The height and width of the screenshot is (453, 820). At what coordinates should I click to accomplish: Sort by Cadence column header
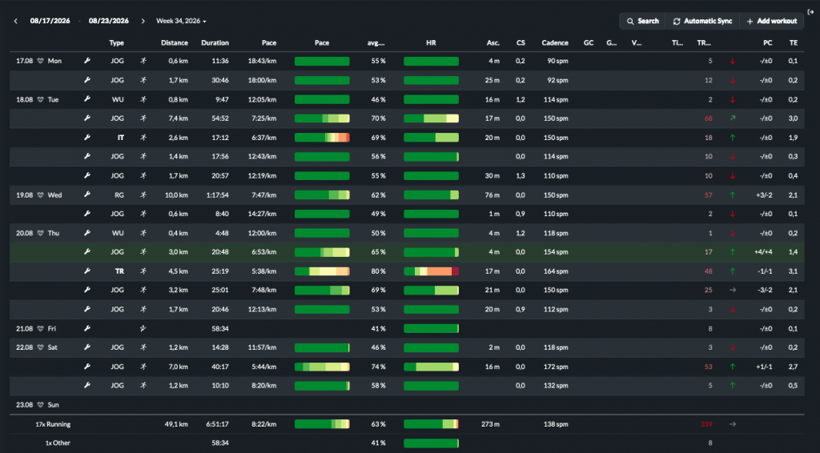coord(555,43)
